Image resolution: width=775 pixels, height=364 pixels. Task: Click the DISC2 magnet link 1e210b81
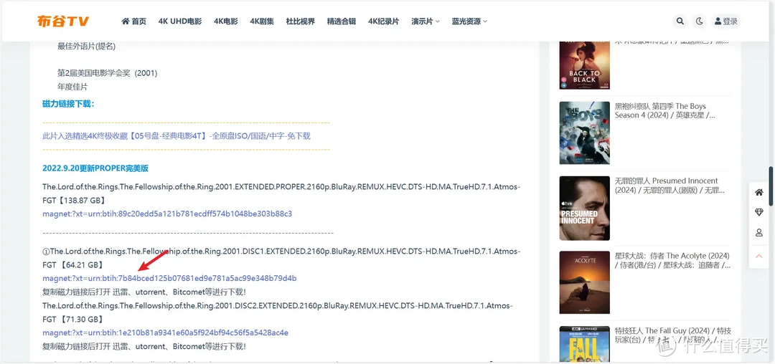(166, 332)
